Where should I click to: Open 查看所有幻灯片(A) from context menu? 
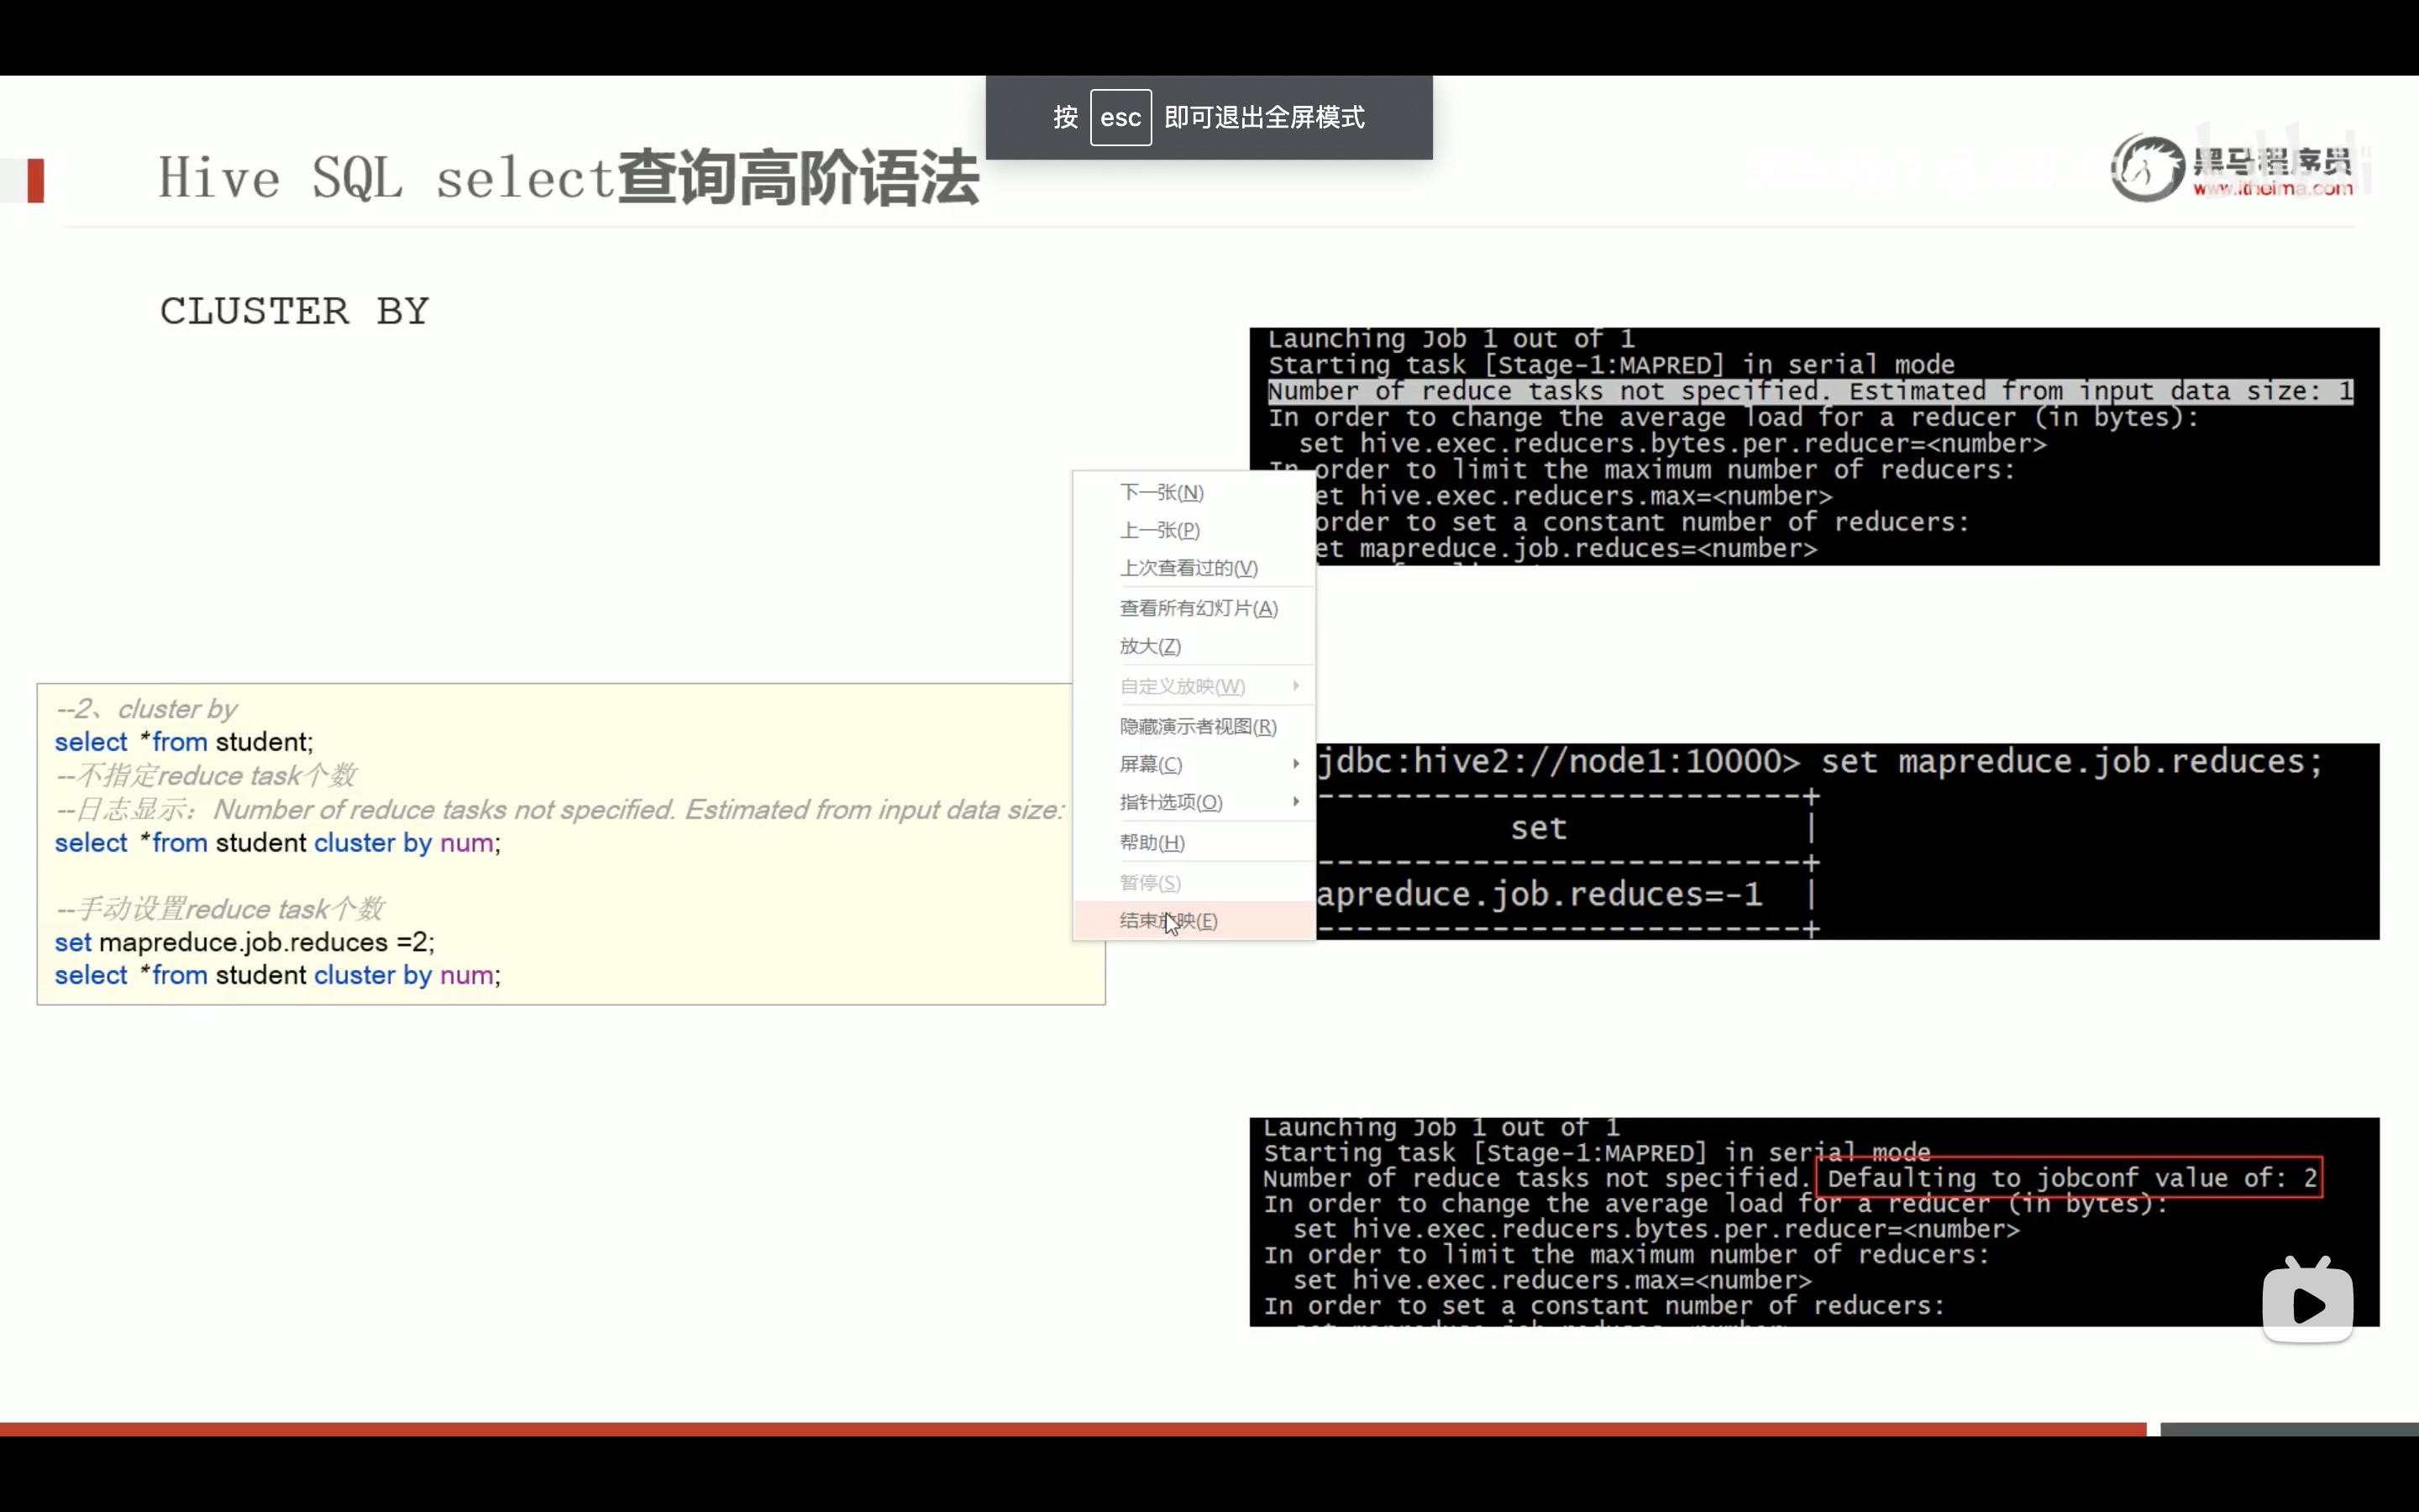(x=1194, y=608)
